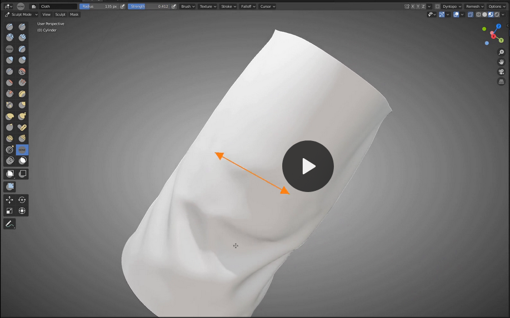
Task: Activate the Mesh Filter tool
Action: (x=10, y=186)
